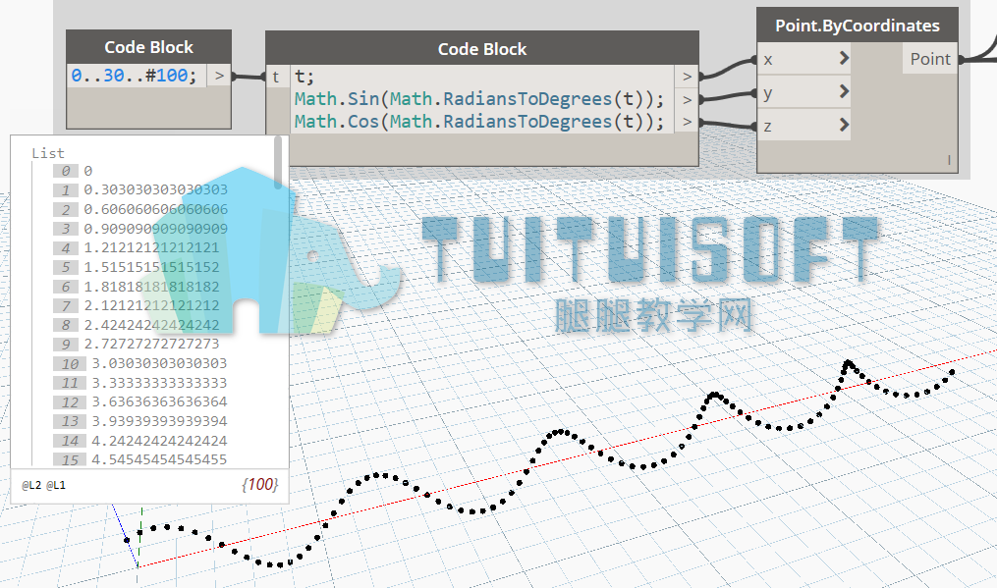Select value 1.51515151515152 in the list
The height and width of the screenshot is (588, 997).
pos(151,267)
